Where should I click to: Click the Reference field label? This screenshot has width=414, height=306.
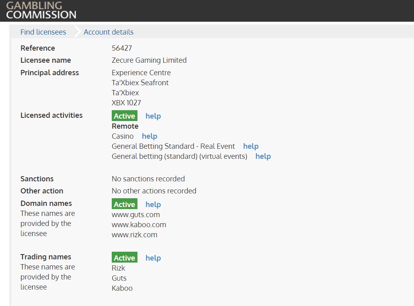click(38, 48)
